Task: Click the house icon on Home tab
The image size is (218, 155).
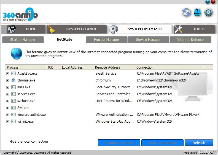Action: coord(12,29)
